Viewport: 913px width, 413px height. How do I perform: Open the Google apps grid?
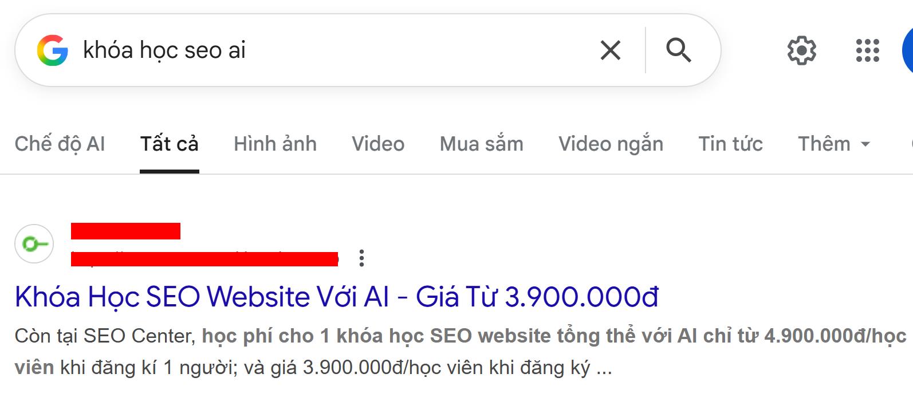(x=868, y=50)
